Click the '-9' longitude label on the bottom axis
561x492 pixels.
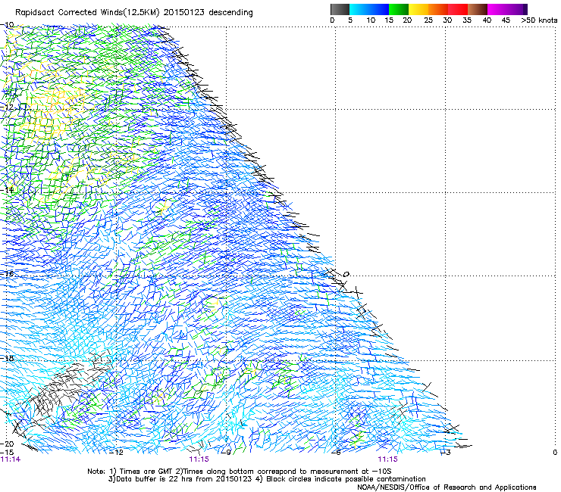click(226, 453)
